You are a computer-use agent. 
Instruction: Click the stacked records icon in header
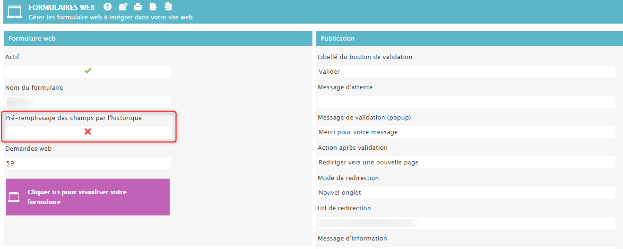(123, 7)
